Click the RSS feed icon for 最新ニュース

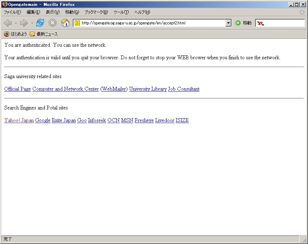point(32,34)
